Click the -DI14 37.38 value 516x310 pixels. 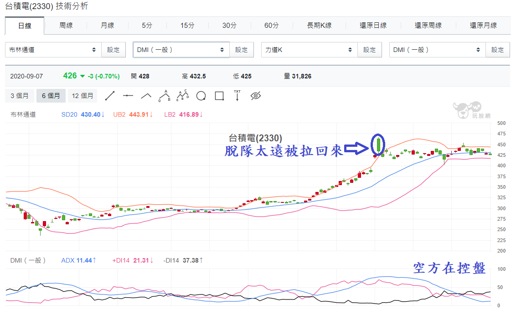point(183,260)
